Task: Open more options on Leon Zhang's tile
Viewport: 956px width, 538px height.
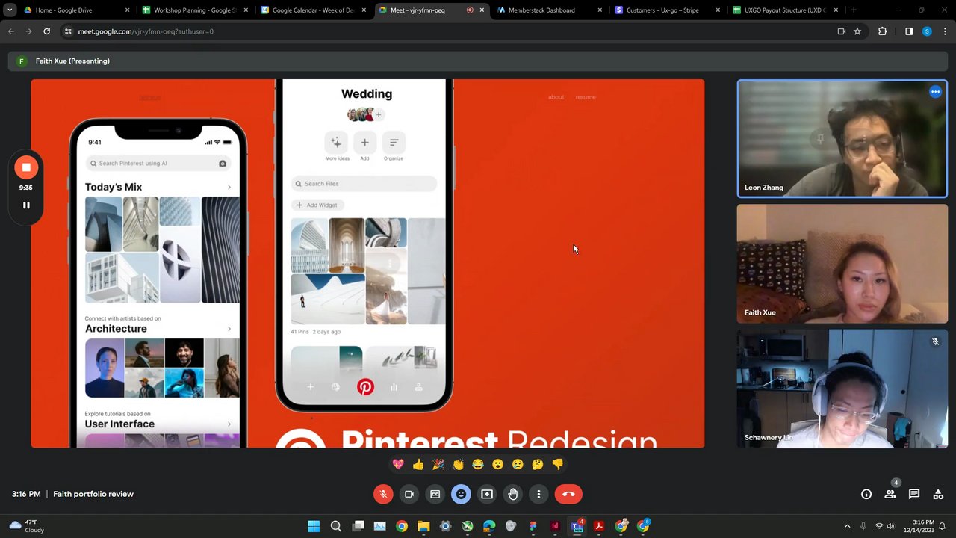Action: coord(935,92)
